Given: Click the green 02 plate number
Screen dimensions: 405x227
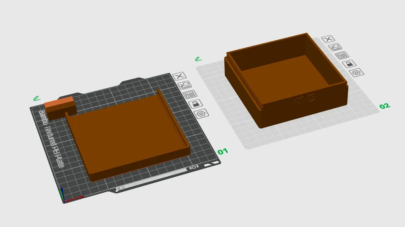Looking at the screenshot, I should coord(385,106).
